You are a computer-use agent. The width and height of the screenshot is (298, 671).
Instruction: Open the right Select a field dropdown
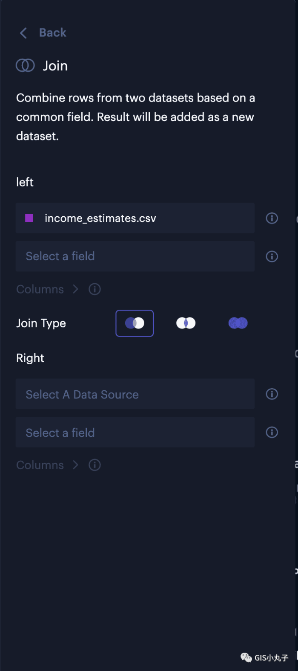135,433
